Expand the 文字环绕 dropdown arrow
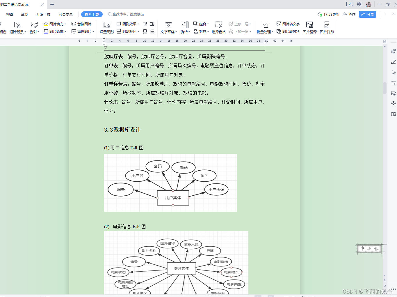This screenshot has width=397, height=297. (176, 32)
